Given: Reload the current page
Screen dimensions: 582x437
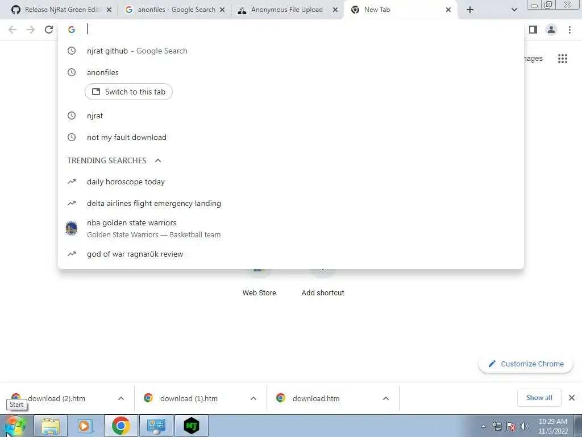Looking at the screenshot, I should click(x=49, y=30).
